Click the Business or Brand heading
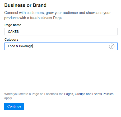The width and height of the screenshot is (121, 117). coord(25,5)
